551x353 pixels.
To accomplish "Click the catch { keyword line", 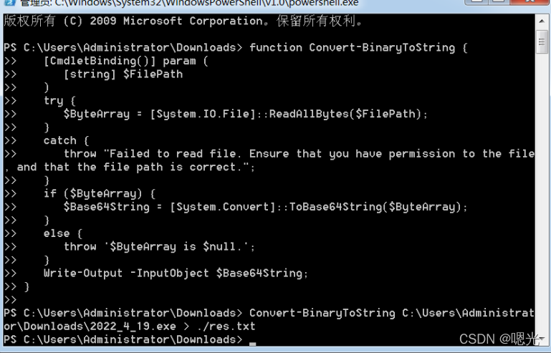I will pyautogui.click(x=66, y=140).
